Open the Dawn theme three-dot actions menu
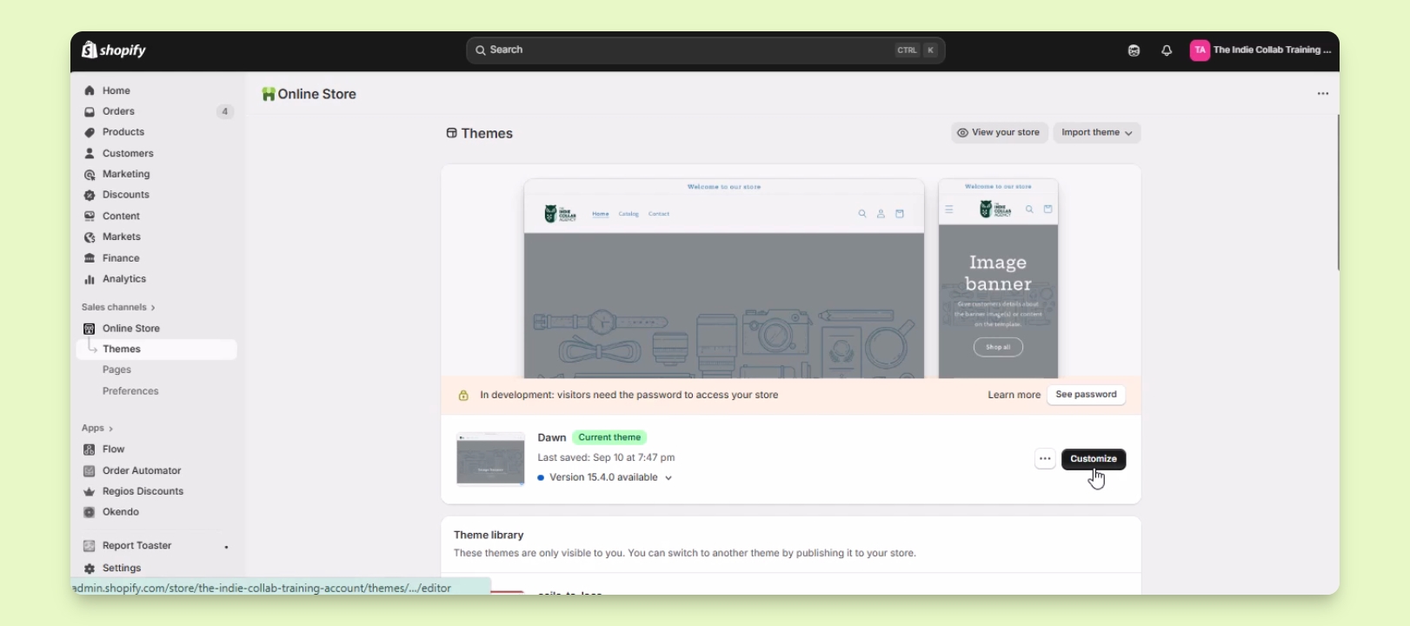Viewport: 1410px width, 626px height. (1045, 459)
